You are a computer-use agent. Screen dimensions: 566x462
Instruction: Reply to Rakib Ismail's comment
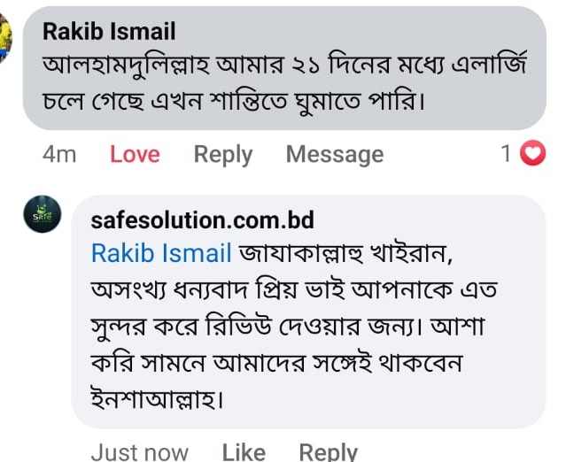pos(223,154)
